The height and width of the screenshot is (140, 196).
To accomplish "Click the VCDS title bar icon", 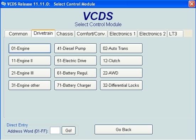I will click(x=4, y=4).
